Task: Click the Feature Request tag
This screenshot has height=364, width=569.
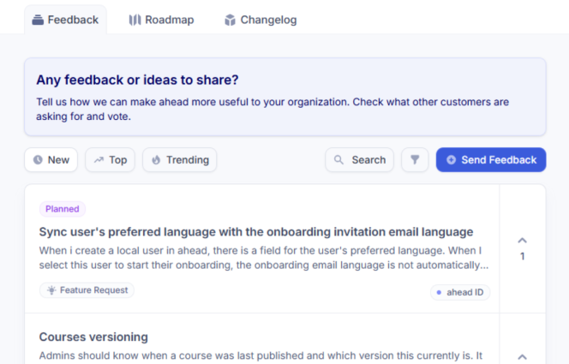Action: 87,290
